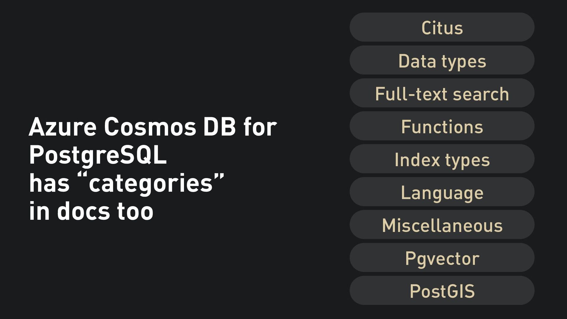
Task: Choose the Miscellaneous category
Action: [442, 224]
